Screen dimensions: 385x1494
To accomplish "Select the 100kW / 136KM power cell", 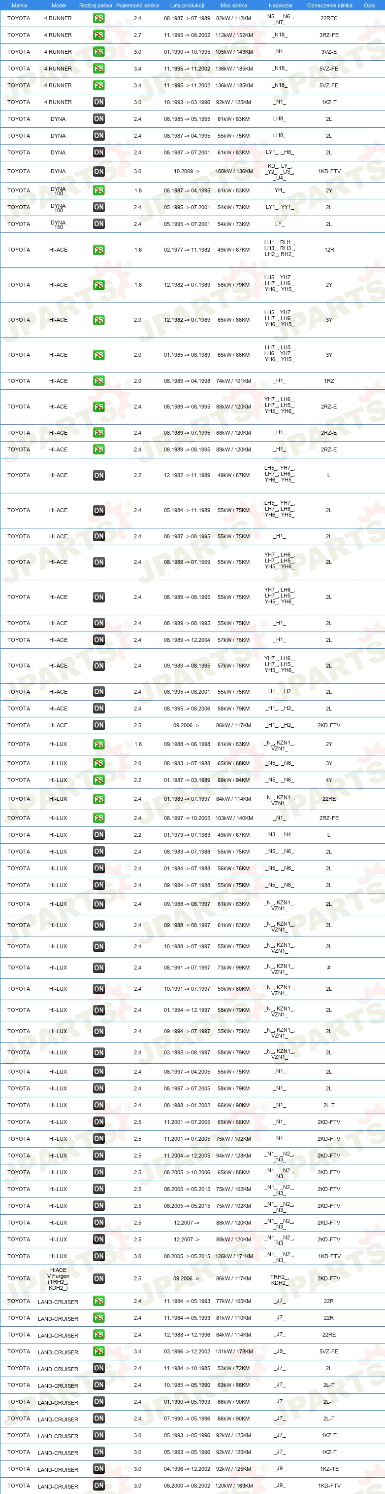I will point(234,172).
